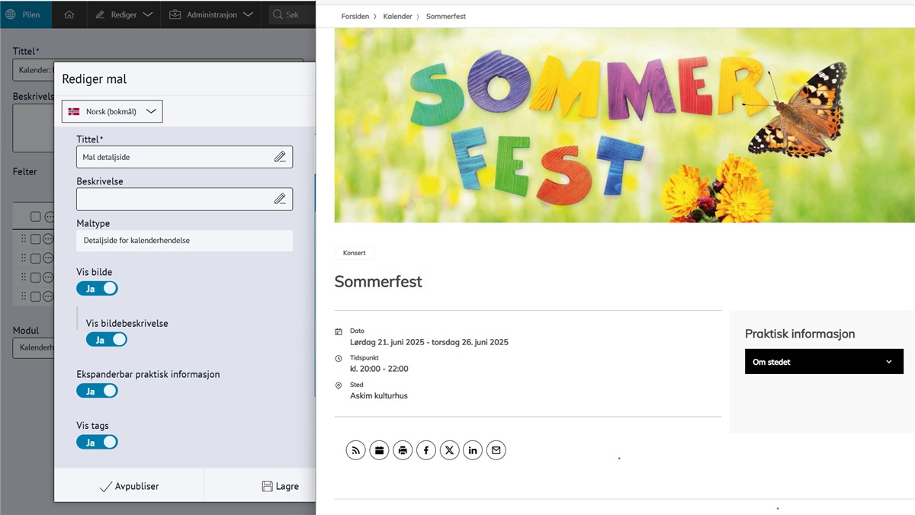The image size is (915, 515).
Task: Click the Lagre save button
Action: point(280,486)
